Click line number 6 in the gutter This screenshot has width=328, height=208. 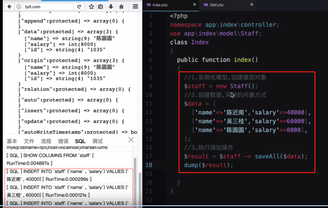[150, 60]
